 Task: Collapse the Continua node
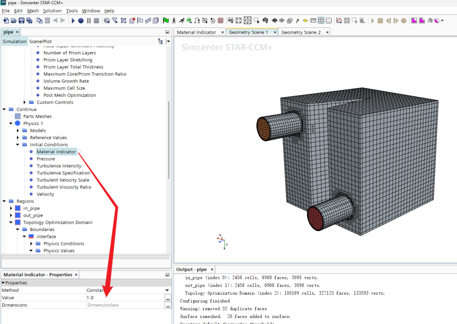4,109
